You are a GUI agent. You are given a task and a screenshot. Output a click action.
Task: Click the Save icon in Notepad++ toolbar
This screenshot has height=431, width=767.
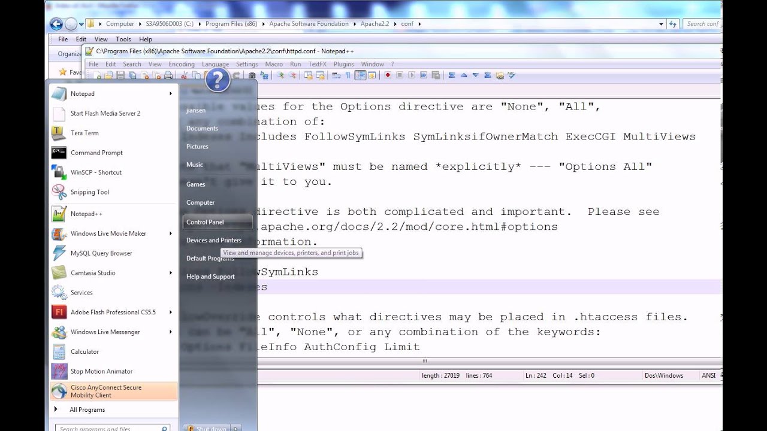tap(120, 75)
